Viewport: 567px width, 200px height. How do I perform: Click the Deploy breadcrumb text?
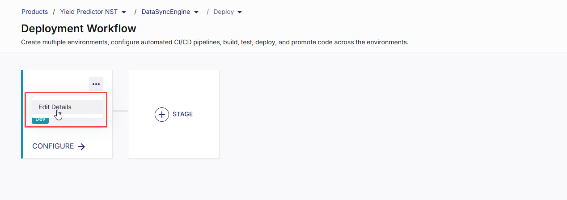(224, 12)
